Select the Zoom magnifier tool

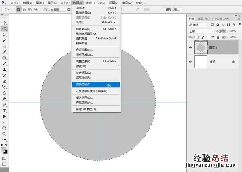tap(4, 134)
